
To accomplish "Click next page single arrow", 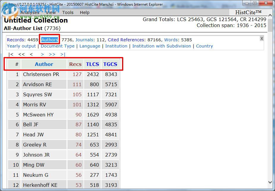I will 42,54.
